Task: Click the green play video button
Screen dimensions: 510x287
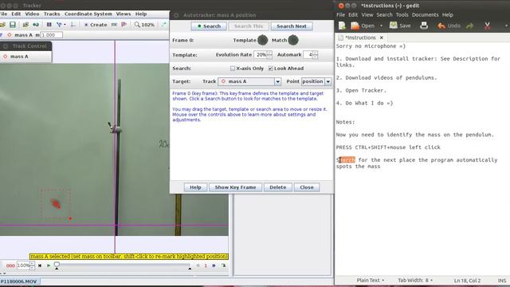Action: click(x=49, y=265)
